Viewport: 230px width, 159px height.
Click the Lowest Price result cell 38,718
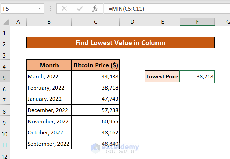[x=197, y=77]
